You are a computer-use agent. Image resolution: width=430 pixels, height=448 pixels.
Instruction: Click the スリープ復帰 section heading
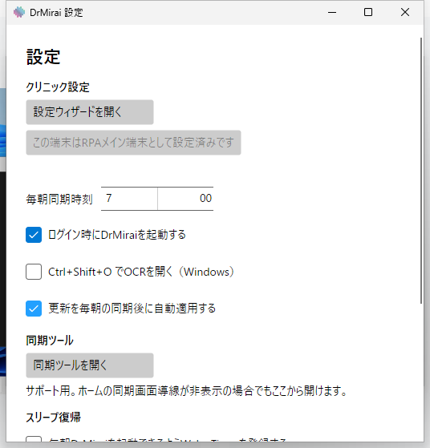point(53,418)
